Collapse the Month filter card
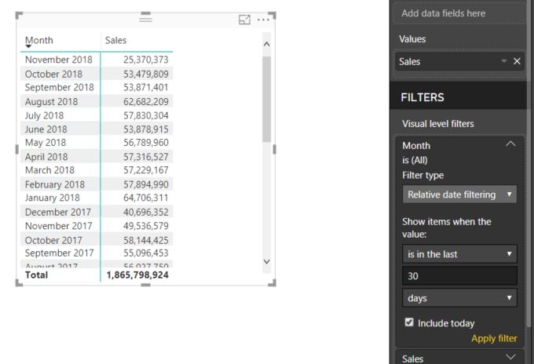Viewport: 534px width, 364px height. (x=510, y=144)
